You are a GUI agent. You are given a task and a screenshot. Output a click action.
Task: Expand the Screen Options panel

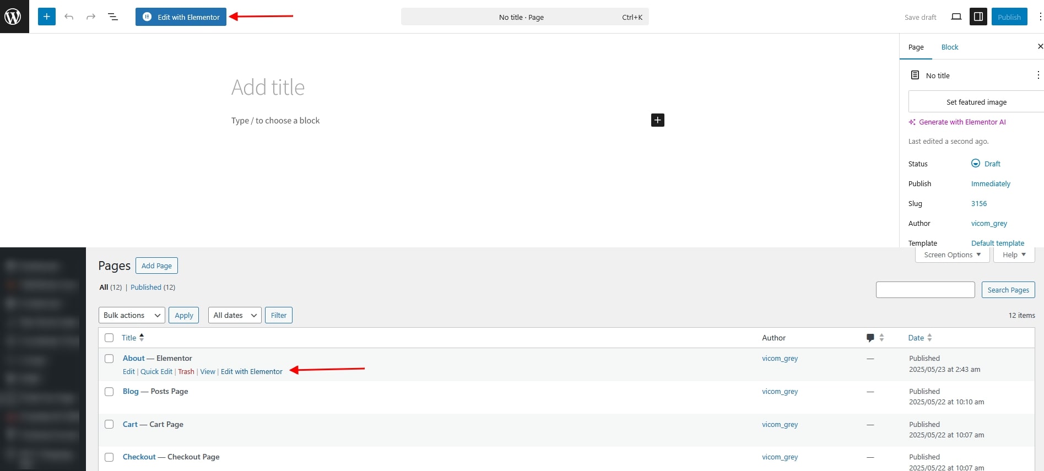pos(952,255)
